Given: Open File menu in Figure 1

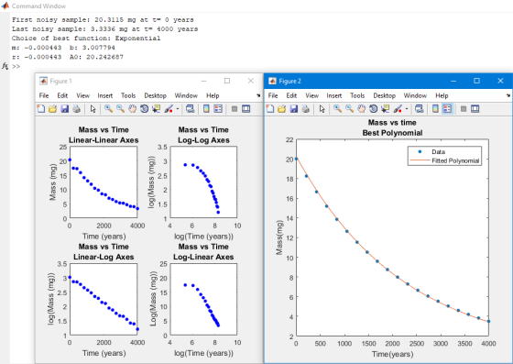Looking at the screenshot, I should pyautogui.click(x=44, y=95).
